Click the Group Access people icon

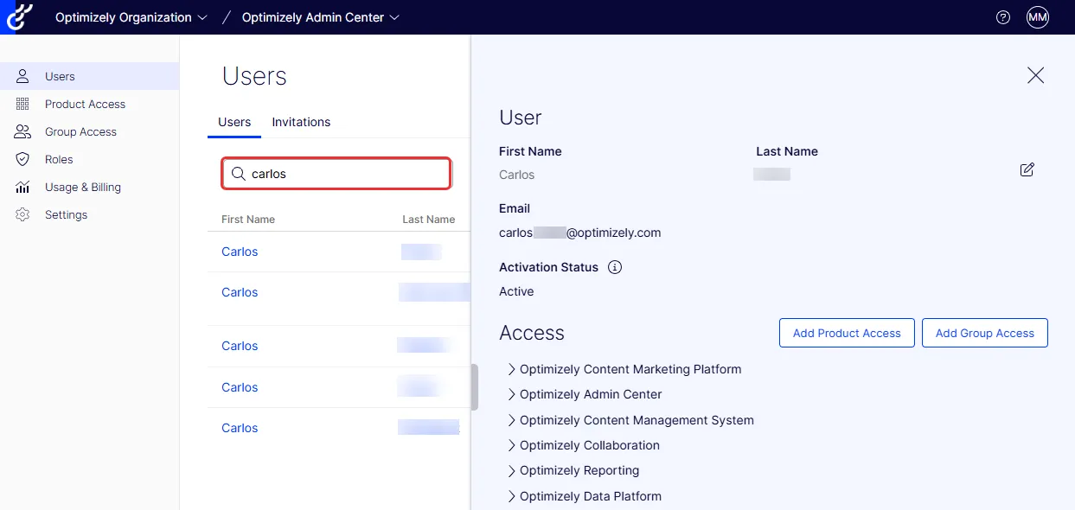(23, 131)
